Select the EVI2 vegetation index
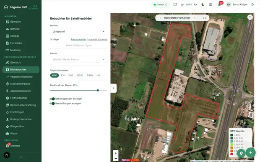260x162 pixels. [71, 76]
